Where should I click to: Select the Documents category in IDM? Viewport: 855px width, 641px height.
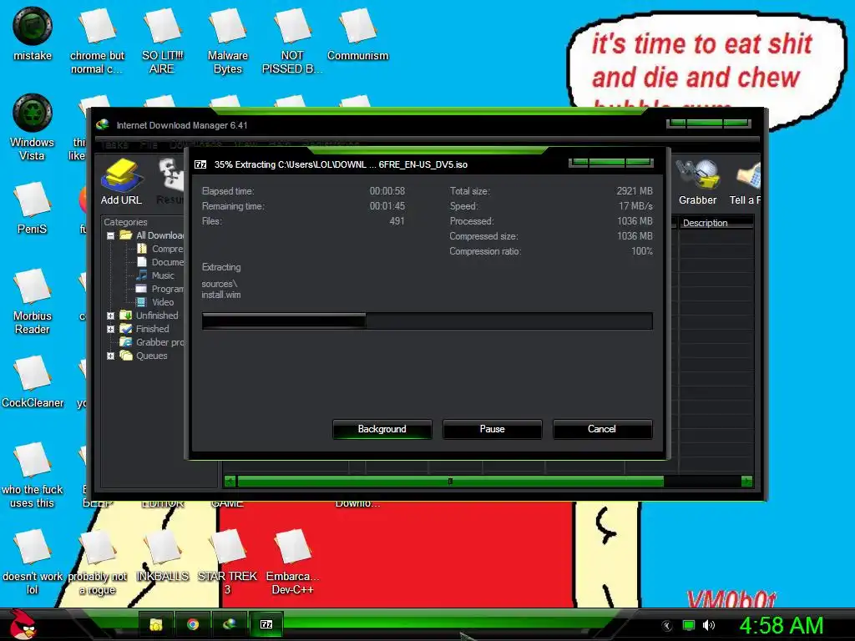coord(159,262)
